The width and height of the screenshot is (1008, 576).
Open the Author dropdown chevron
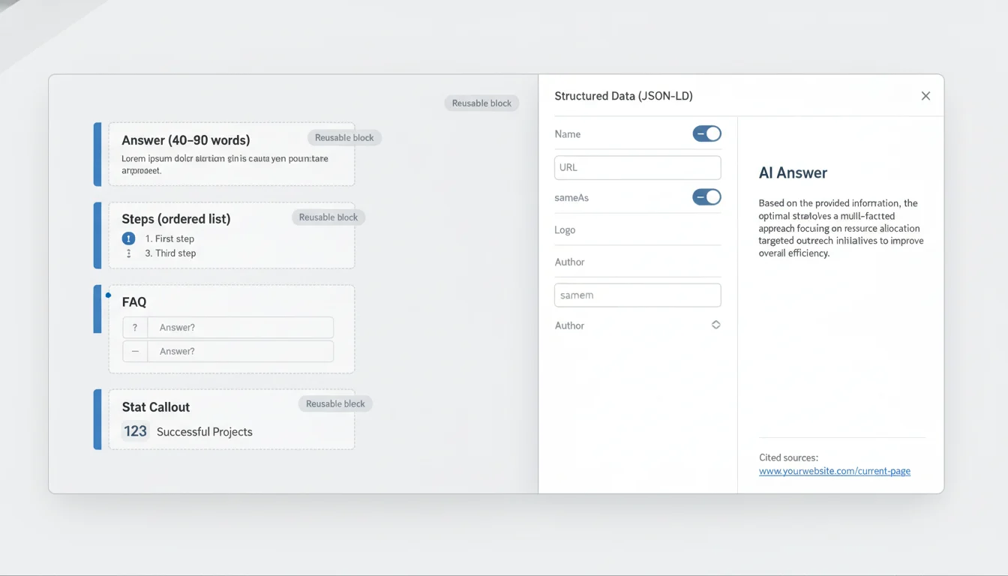(715, 325)
